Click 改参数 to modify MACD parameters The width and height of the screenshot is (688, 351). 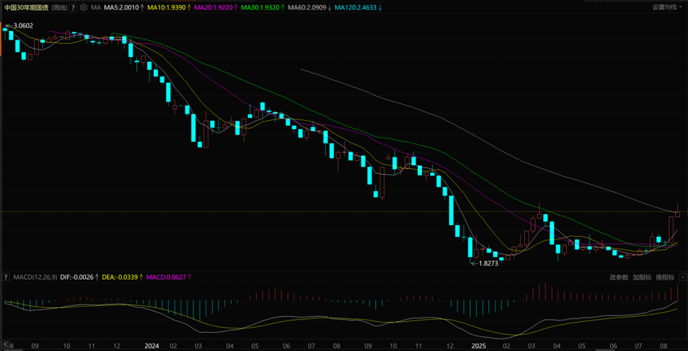click(x=619, y=277)
